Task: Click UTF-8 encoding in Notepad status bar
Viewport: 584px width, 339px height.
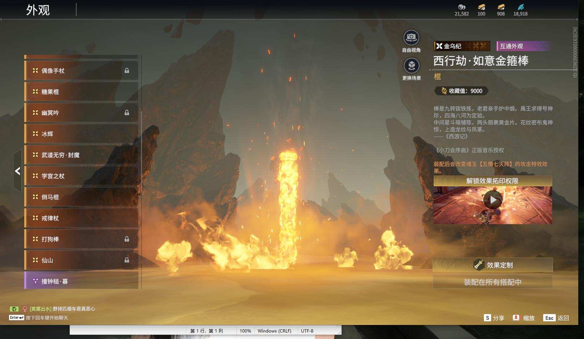Action: (x=307, y=331)
